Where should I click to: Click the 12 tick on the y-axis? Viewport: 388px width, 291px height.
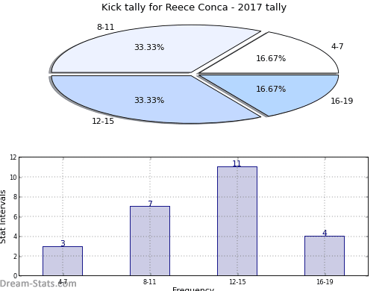(13, 157)
